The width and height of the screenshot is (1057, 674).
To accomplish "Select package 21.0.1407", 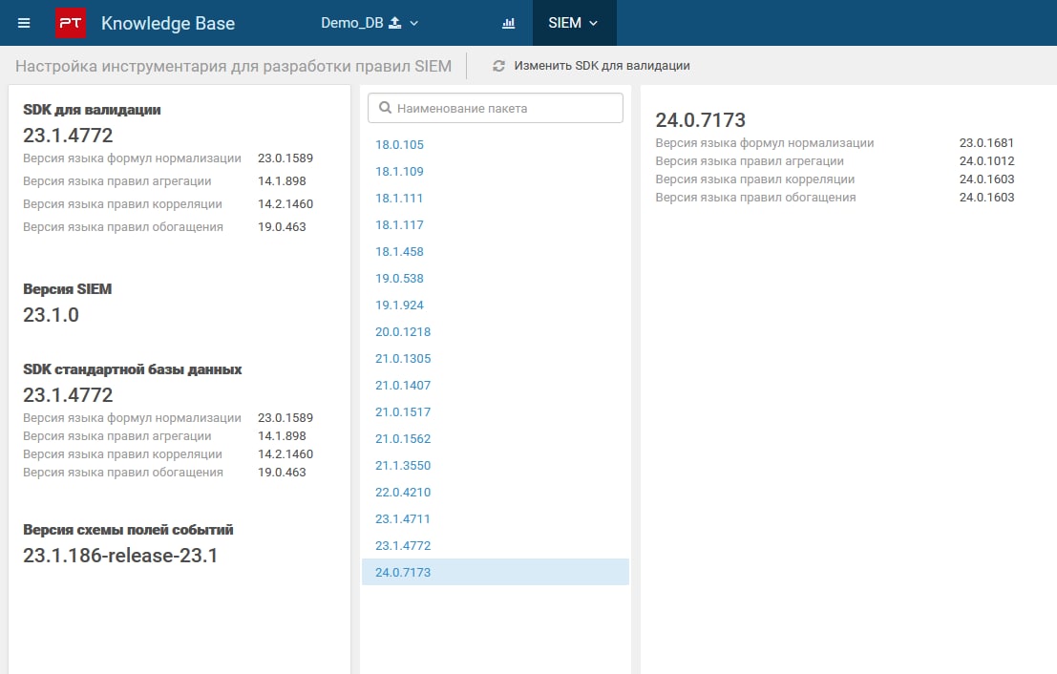I will [403, 386].
